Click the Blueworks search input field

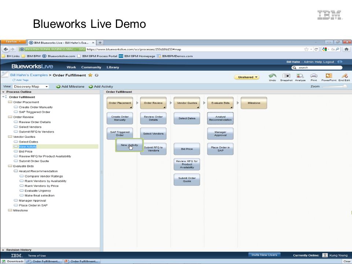[317, 67]
